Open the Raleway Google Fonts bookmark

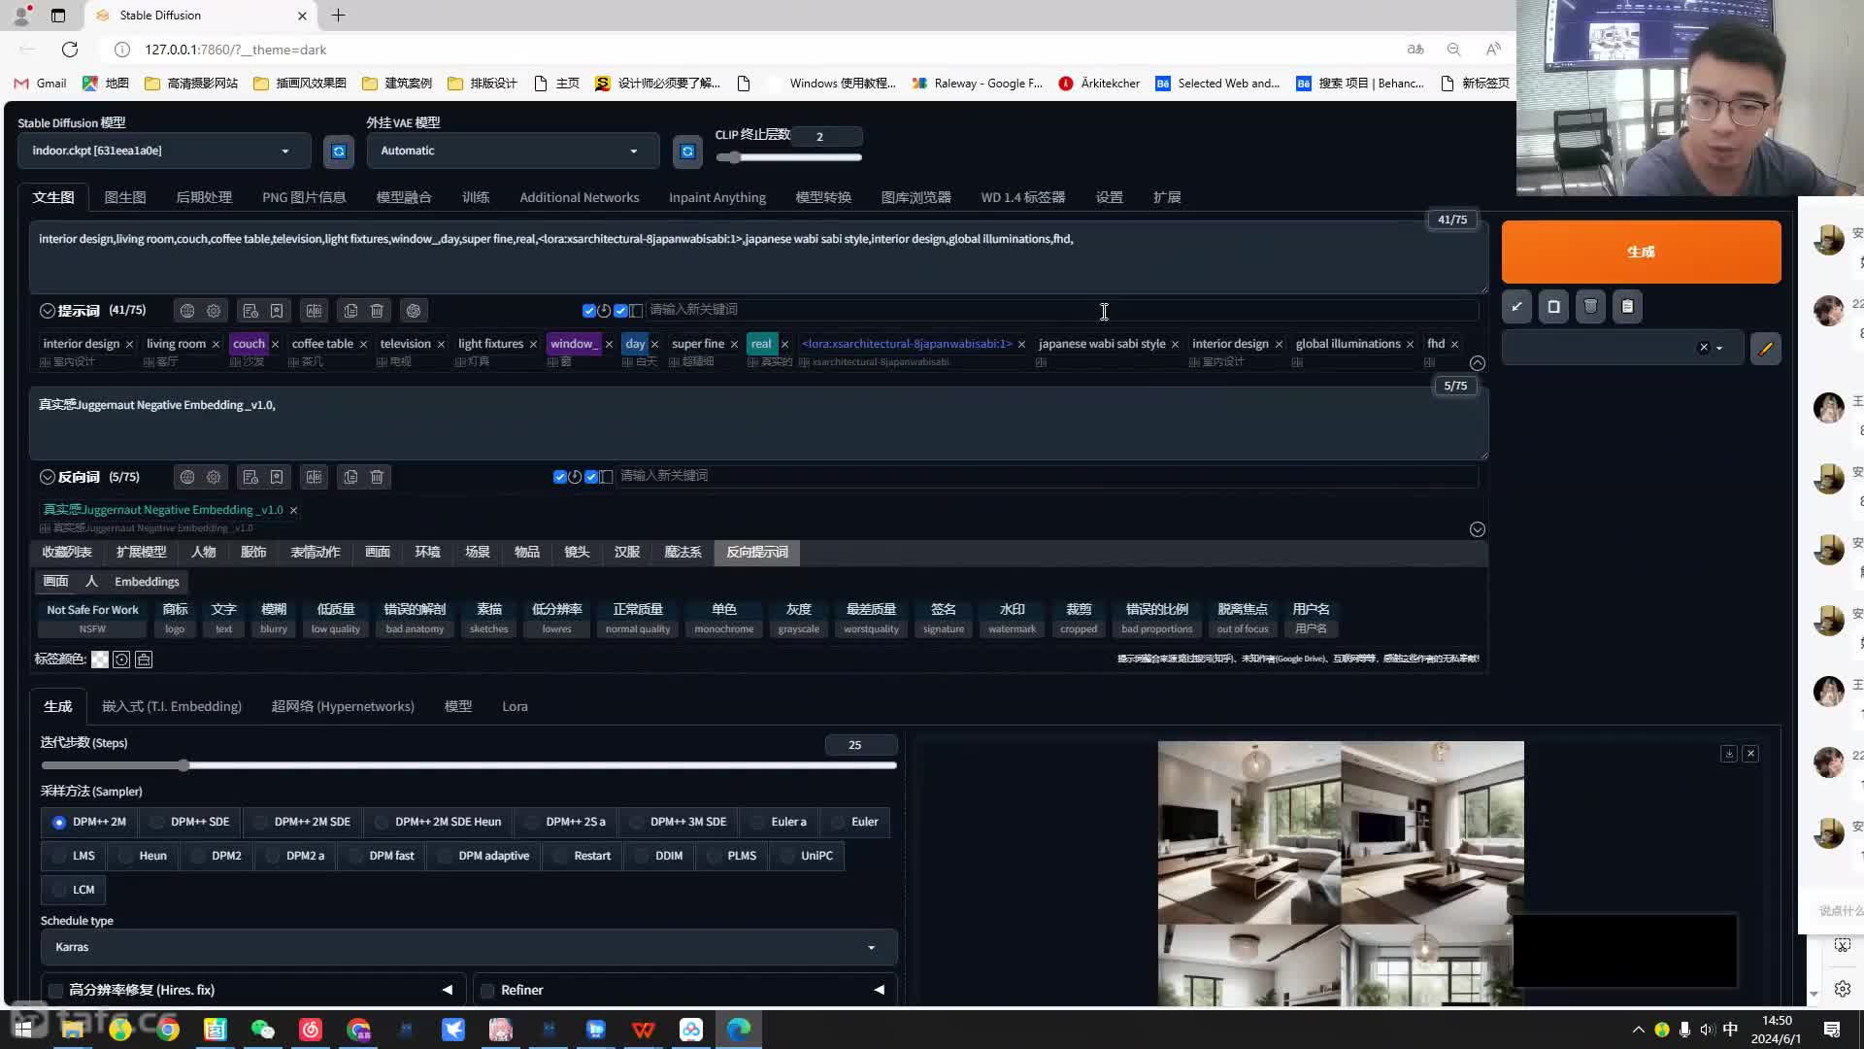[977, 84]
